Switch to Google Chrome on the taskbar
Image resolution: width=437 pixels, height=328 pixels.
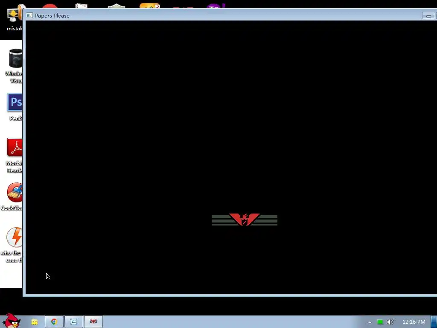pos(54,322)
